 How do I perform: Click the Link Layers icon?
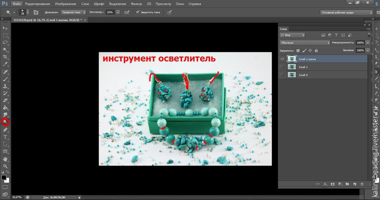(x=317, y=184)
